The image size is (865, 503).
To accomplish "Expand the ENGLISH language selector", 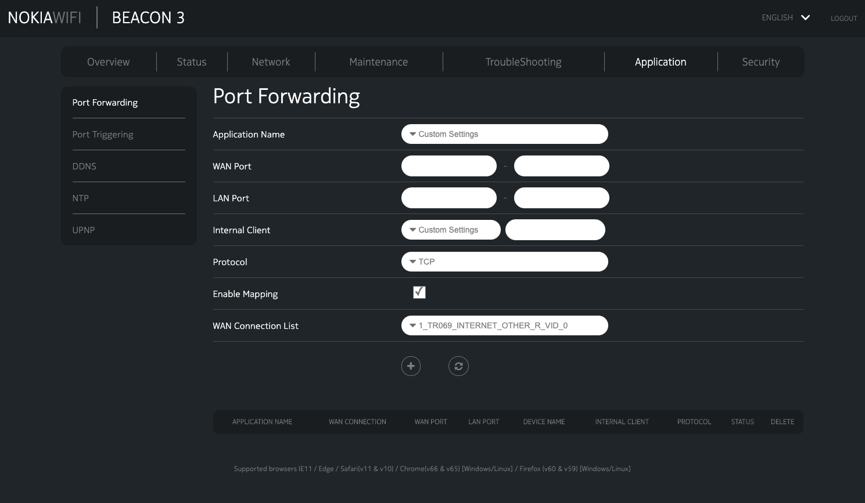I will (x=785, y=17).
